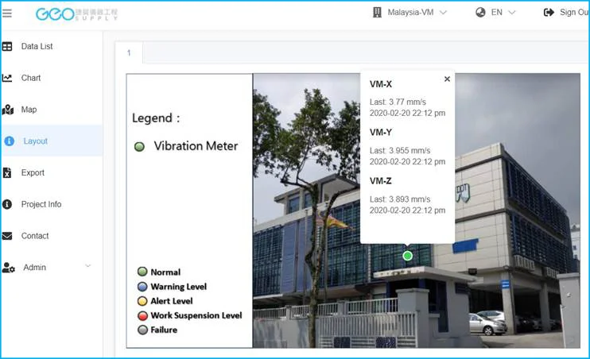Screen dimensions: 590x359
Task: Click the globe language icon
Action: pos(480,13)
